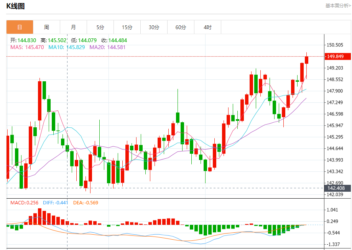Screen dimensions: 352x250
Task: Open the 5分 timeframe tab
Action: 100,27
